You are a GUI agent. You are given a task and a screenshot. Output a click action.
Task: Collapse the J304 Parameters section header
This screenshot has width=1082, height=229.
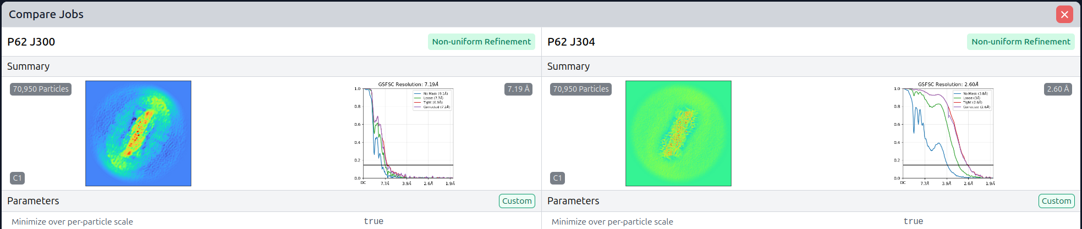[573, 201]
